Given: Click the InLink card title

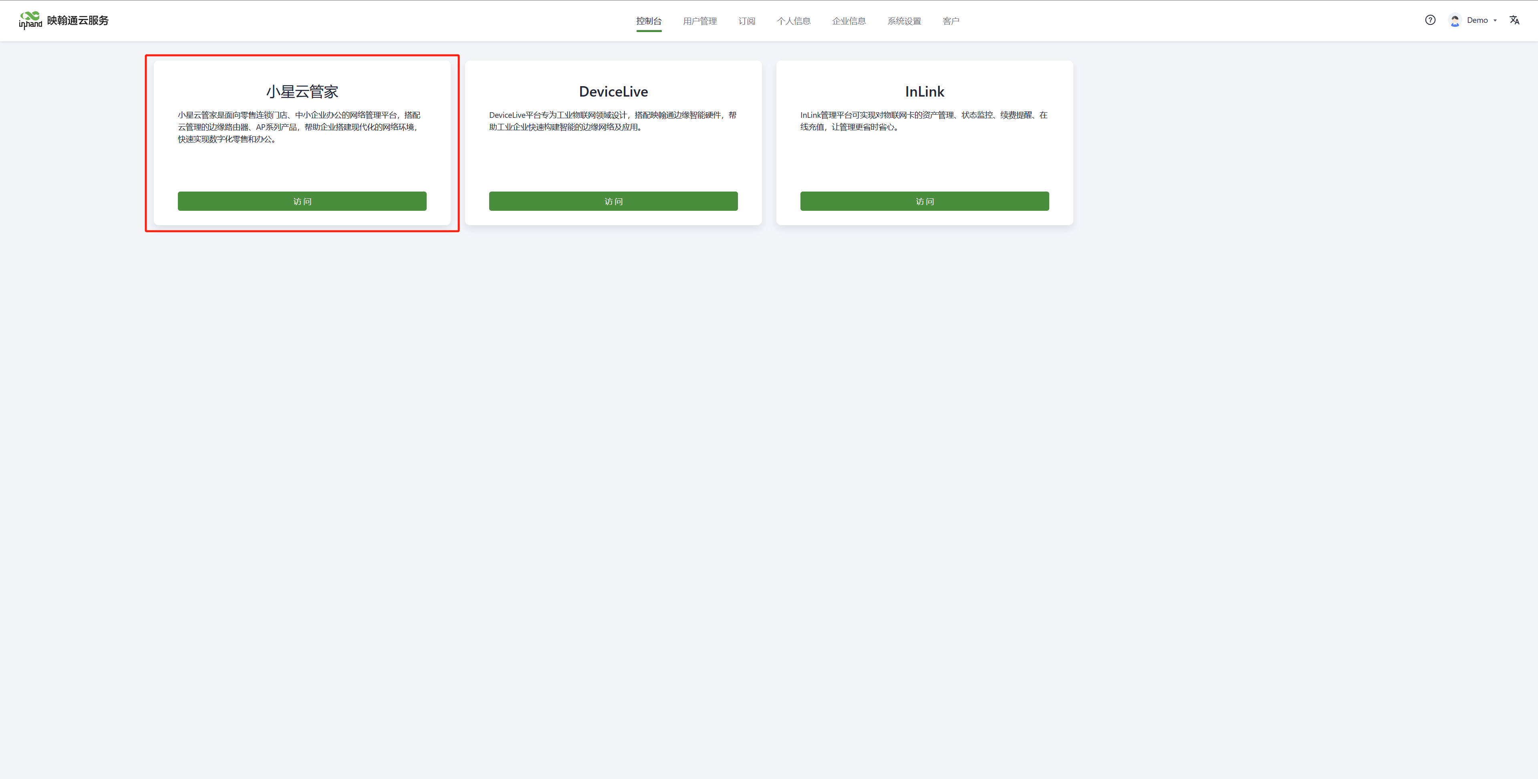Looking at the screenshot, I should click(924, 91).
